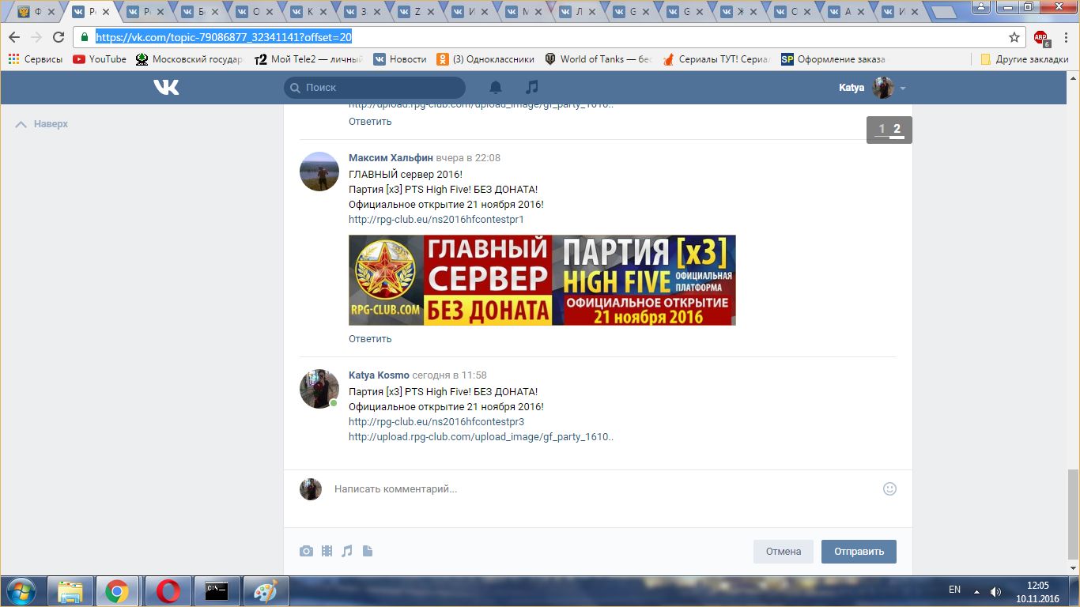Viewport: 1080px width, 607px height.
Task: Open the Московский государ... bookmark
Action: 190,59
